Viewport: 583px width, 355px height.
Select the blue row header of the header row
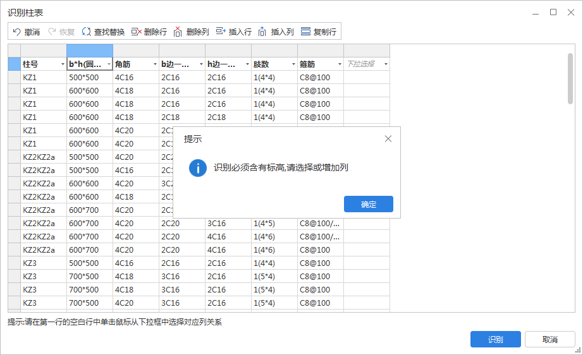tap(14, 64)
